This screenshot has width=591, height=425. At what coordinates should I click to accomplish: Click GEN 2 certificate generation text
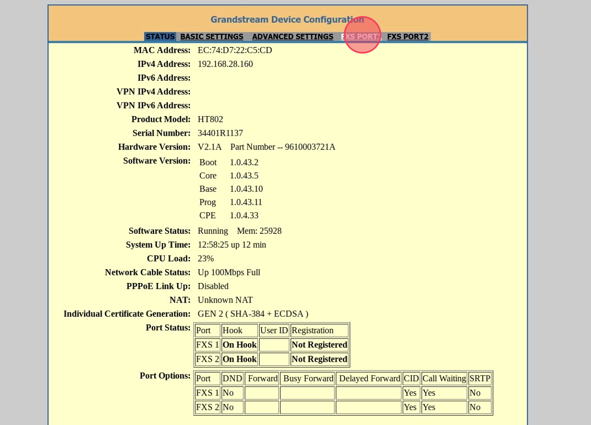(253, 314)
